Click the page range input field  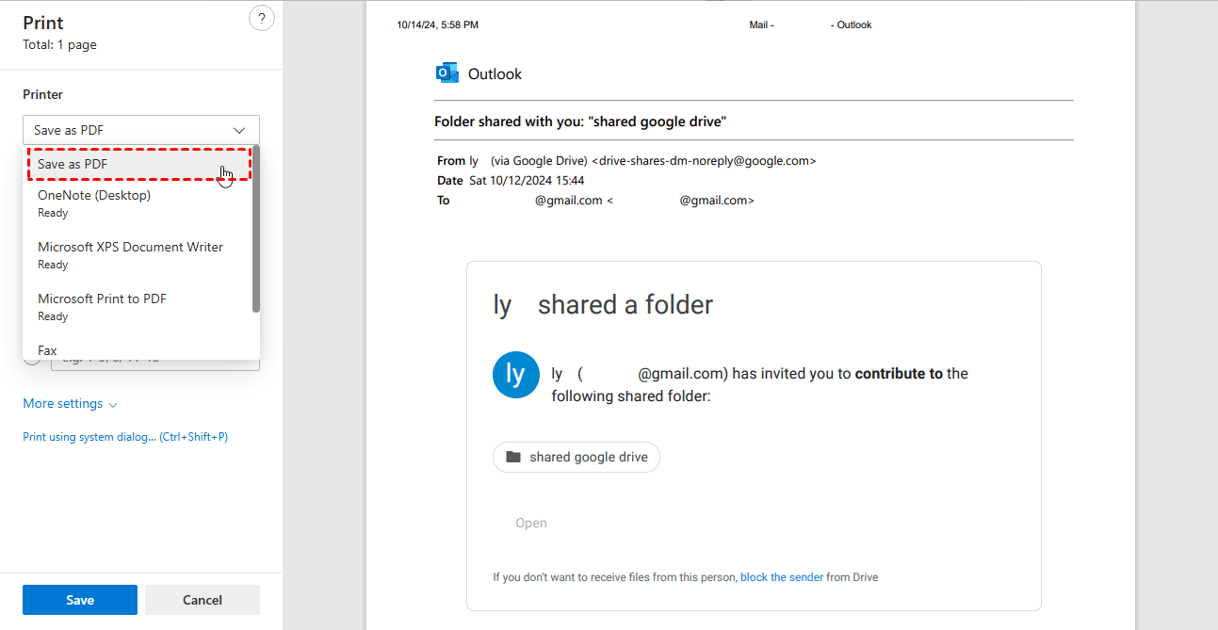(x=155, y=363)
